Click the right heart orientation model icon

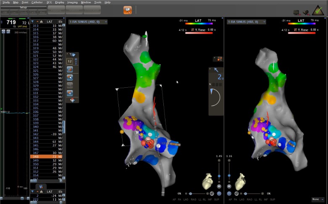[x=240, y=181]
